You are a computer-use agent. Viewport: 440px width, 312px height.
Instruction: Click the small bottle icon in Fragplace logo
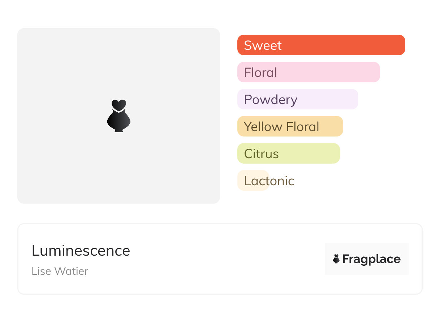click(336, 259)
